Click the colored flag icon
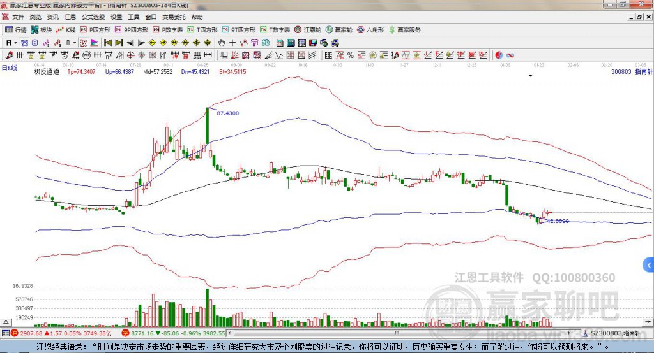Viewport: 654px width, 353px height. (95, 43)
